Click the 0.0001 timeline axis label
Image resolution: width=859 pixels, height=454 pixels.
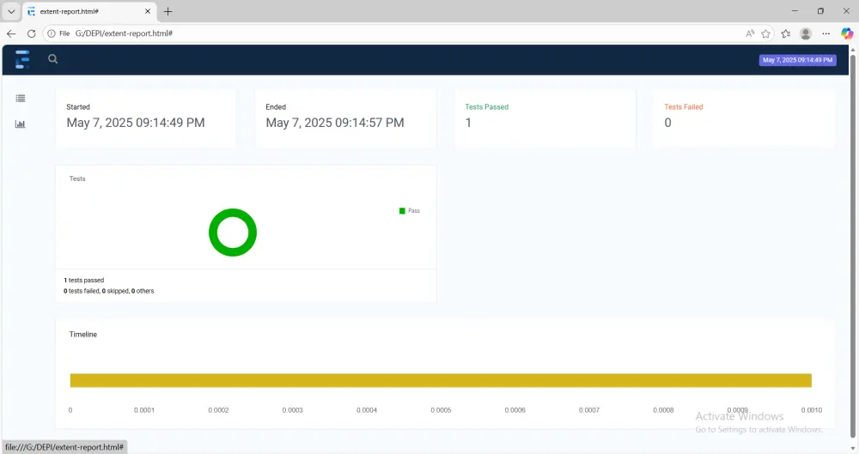click(144, 410)
